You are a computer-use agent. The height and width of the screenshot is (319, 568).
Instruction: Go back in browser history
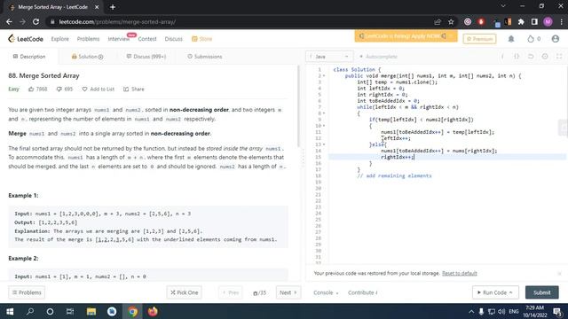click(x=9, y=21)
